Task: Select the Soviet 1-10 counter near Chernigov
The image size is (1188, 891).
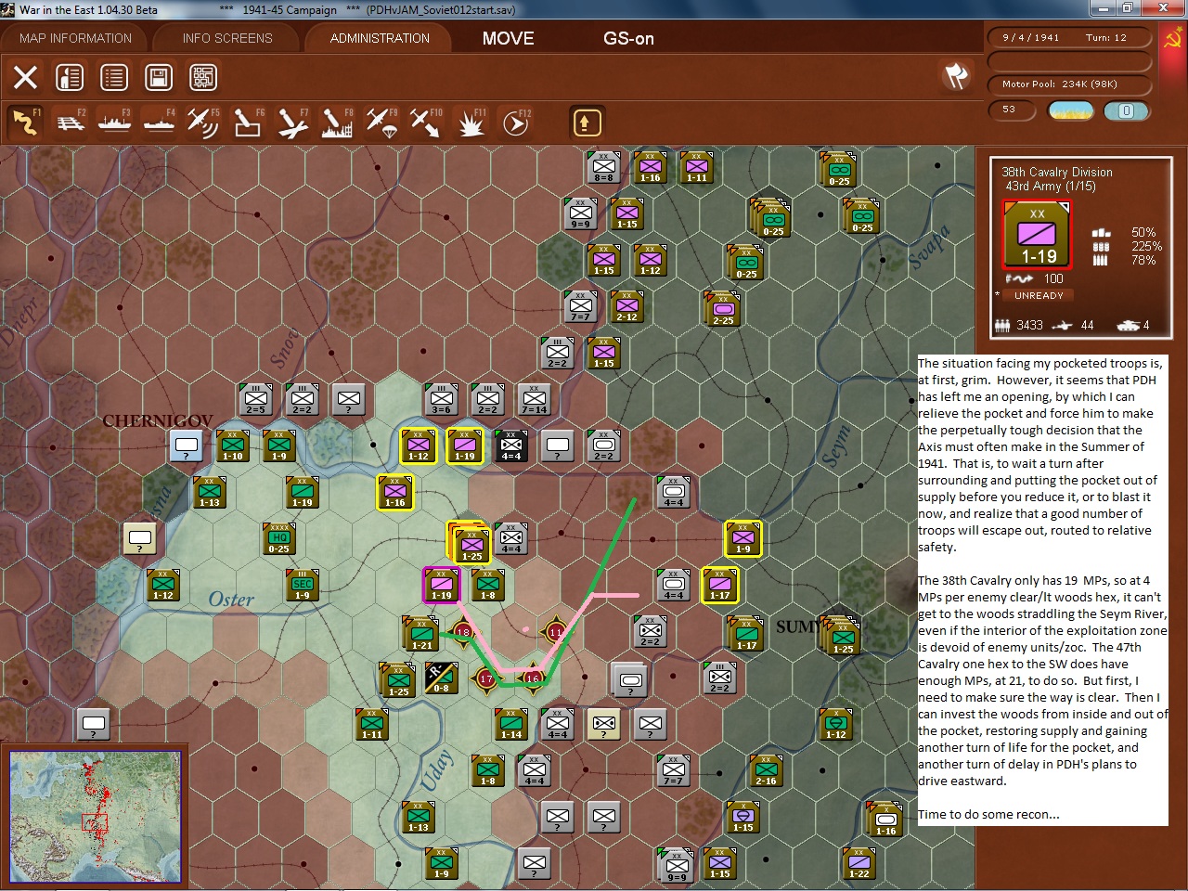Action: 233,445
